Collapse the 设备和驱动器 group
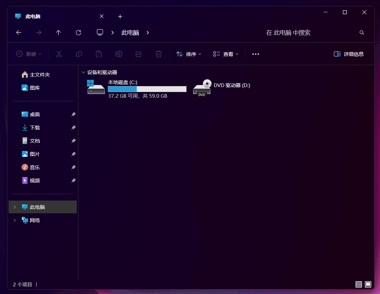The height and width of the screenshot is (294, 380). [83, 72]
